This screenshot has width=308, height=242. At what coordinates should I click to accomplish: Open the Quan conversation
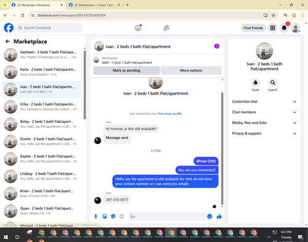pos(41,211)
